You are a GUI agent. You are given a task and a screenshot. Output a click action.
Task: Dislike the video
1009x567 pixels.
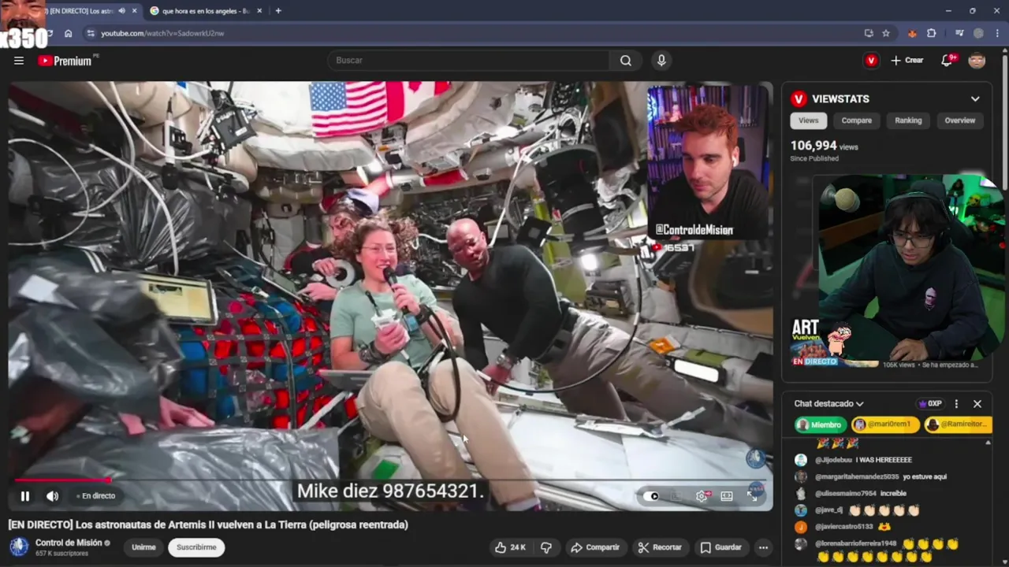click(545, 547)
